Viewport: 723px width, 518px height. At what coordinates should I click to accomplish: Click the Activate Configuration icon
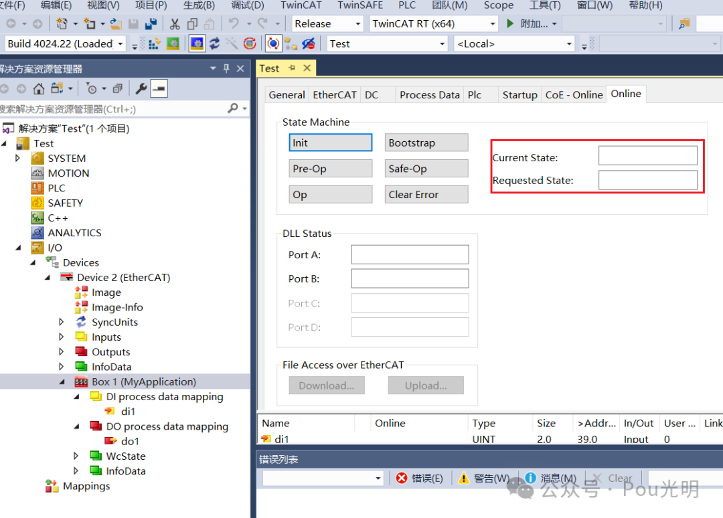pyautogui.click(x=155, y=44)
